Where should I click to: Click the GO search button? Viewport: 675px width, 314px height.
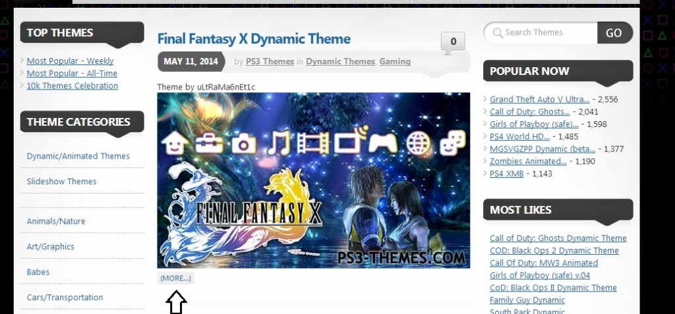615,33
